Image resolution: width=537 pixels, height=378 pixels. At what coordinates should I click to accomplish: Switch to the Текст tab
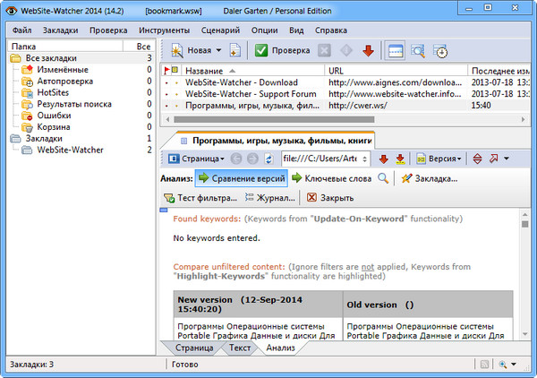239,347
